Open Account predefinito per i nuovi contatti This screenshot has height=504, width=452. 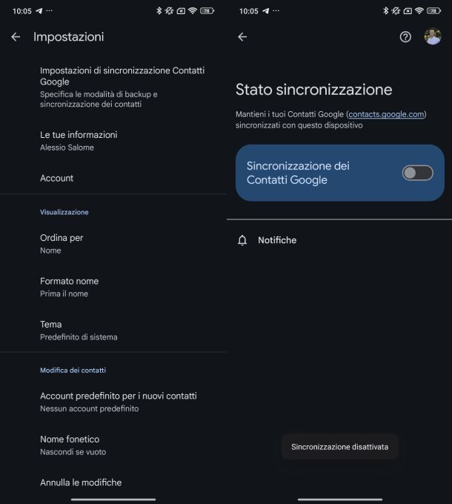[x=119, y=401]
